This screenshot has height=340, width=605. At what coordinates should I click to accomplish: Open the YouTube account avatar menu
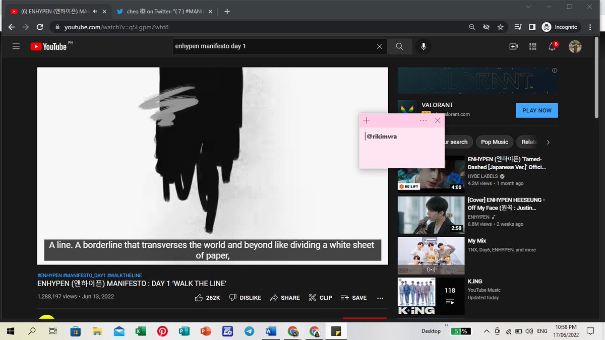coord(575,46)
